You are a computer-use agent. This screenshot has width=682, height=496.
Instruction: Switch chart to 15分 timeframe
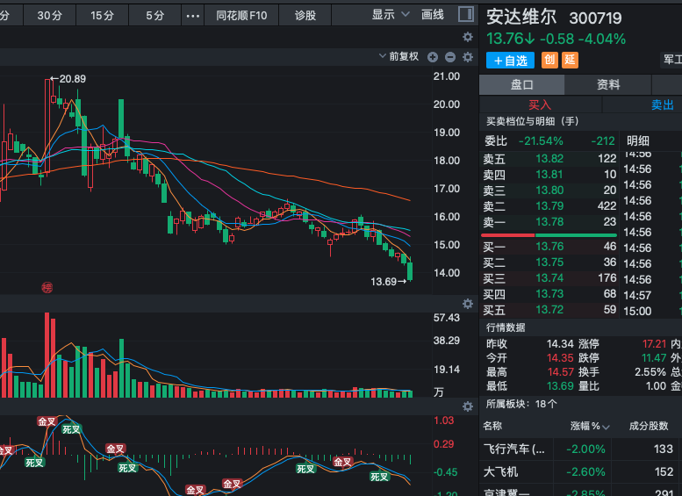[102, 16]
